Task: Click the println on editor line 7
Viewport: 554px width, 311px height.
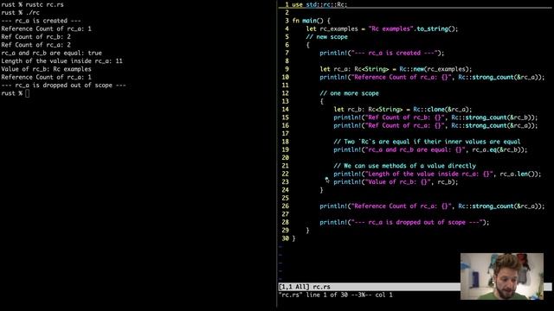Action: pyautogui.click(x=382, y=53)
